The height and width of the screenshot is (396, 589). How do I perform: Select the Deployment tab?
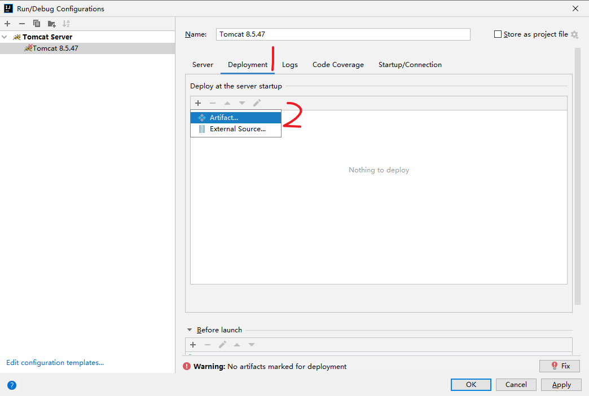[x=248, y=65]
